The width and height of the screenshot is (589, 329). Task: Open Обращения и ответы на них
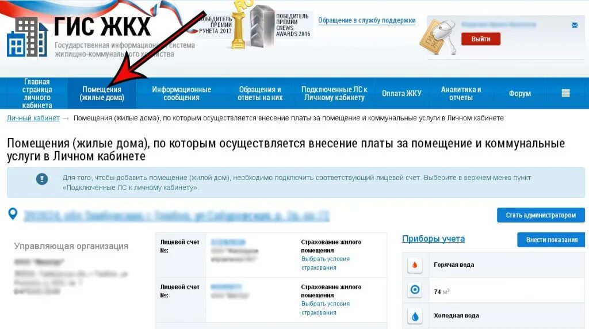click(260, 94)
